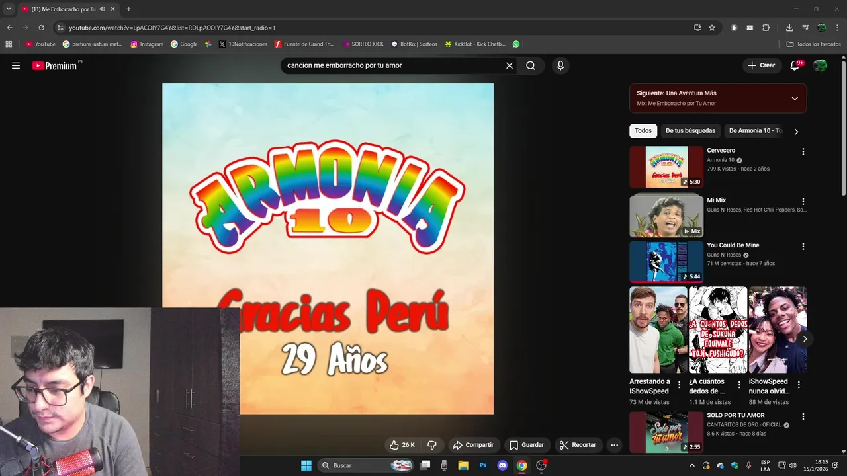Open a new browser tab

128,9
